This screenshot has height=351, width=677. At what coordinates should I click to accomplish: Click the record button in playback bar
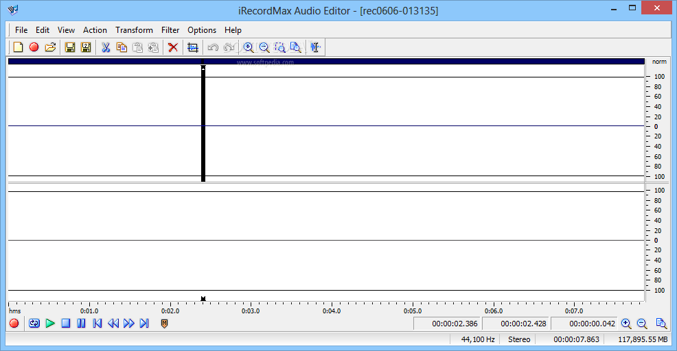point(14,324)
